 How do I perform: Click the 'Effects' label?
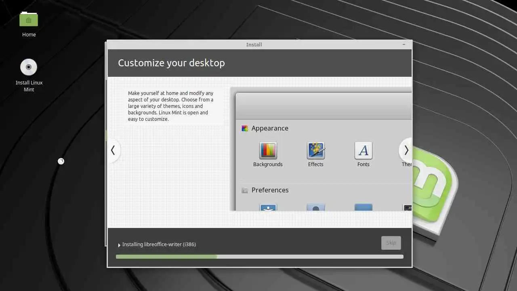316,164
